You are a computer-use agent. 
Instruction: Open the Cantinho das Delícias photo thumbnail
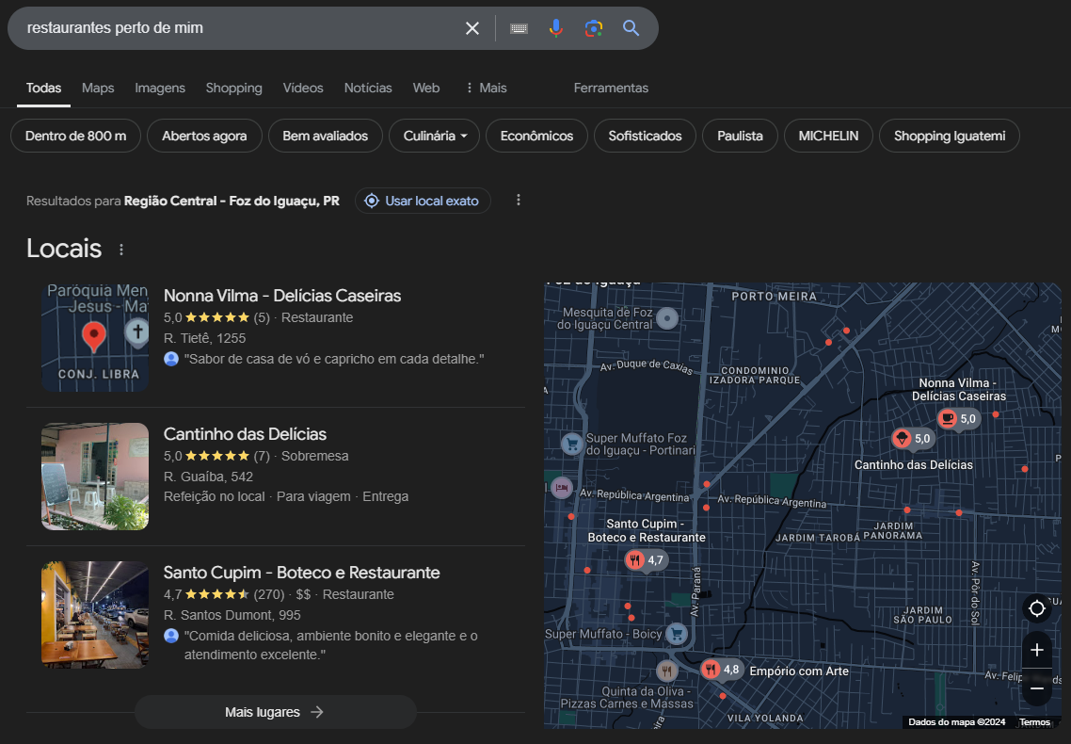click(x=95, y=477)
